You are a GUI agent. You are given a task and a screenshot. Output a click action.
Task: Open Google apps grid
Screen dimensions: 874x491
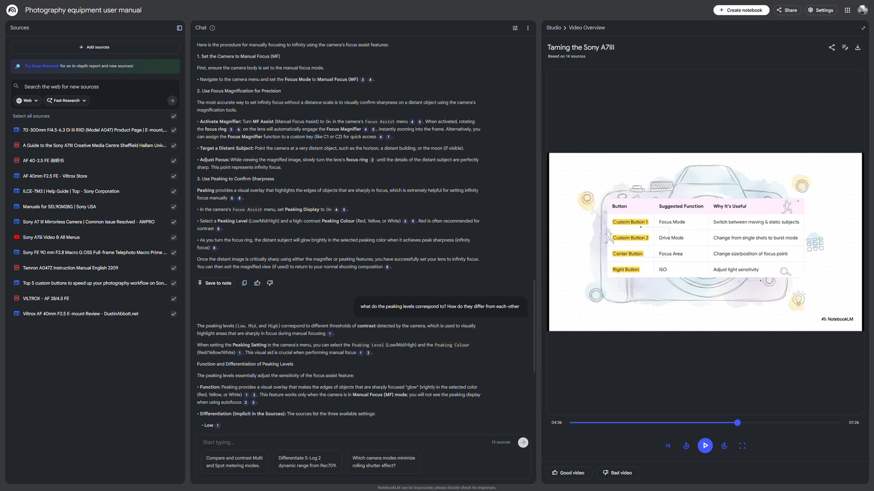(848, 10)
